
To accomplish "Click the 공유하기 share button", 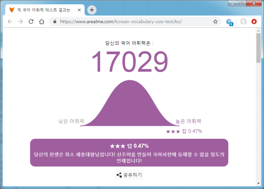I will (129, 175).
